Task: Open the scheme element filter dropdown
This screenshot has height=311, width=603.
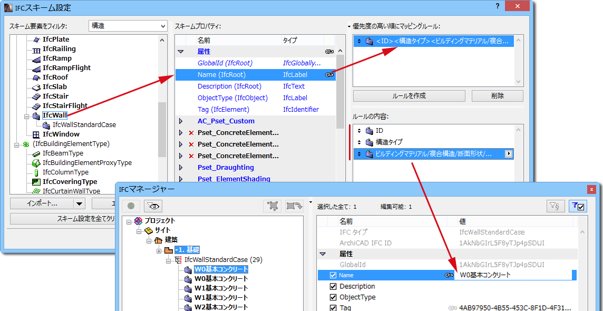Action: click(128, 26)
